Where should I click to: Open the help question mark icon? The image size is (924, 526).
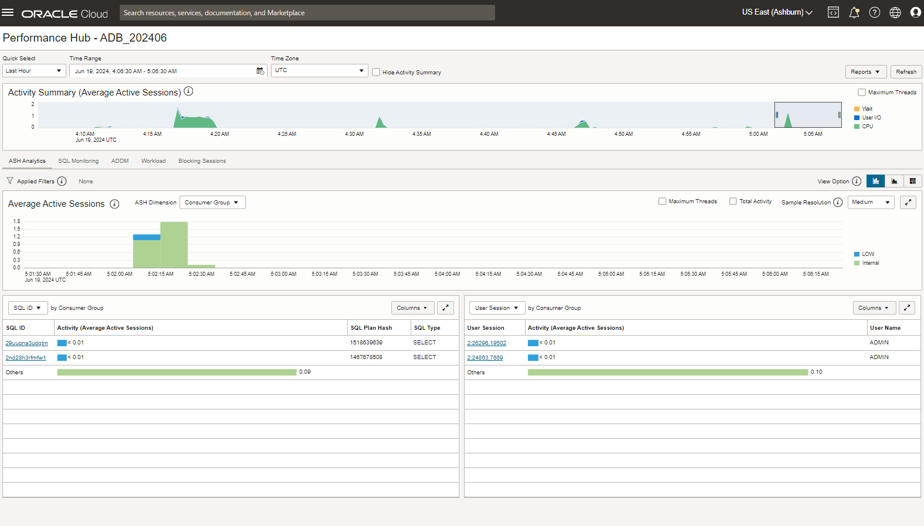click(875, 12)
